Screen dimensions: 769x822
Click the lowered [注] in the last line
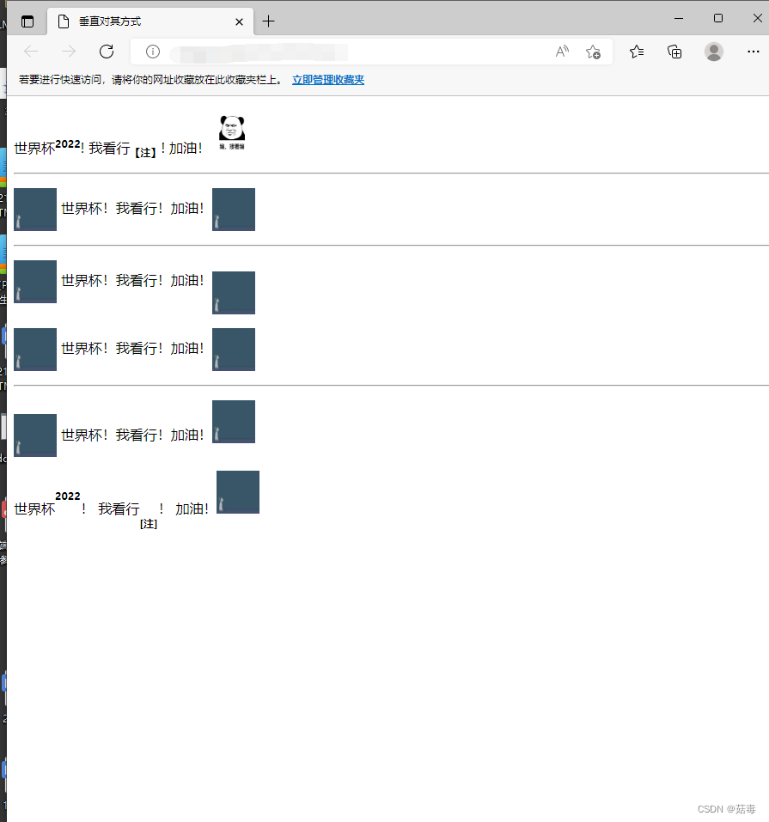pyautogui.click(x=149, y=524)
